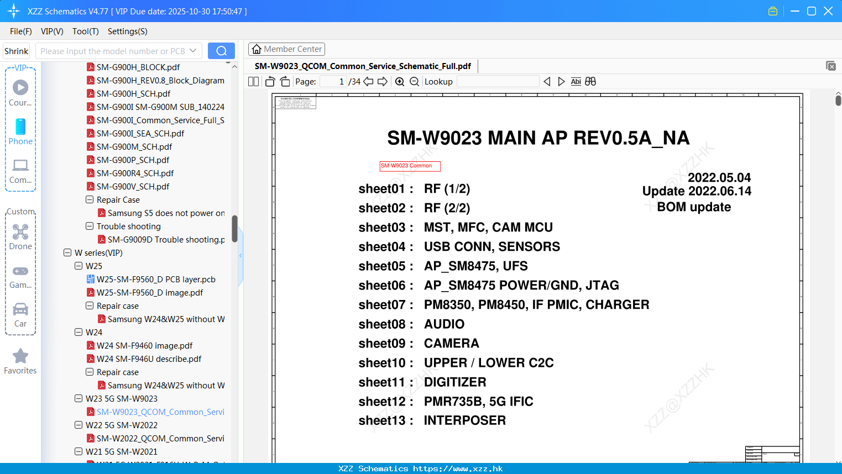842x474 pixels.
Task: Open W24 SM-F946U describe.pdf
Action: click(149, 359)
